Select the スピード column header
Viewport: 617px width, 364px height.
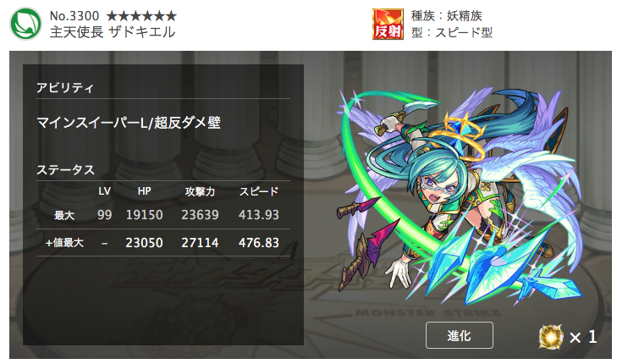click(x=259, y=191)
